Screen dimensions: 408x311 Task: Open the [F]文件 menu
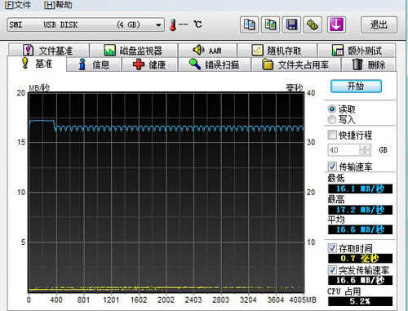pos(18,5)
